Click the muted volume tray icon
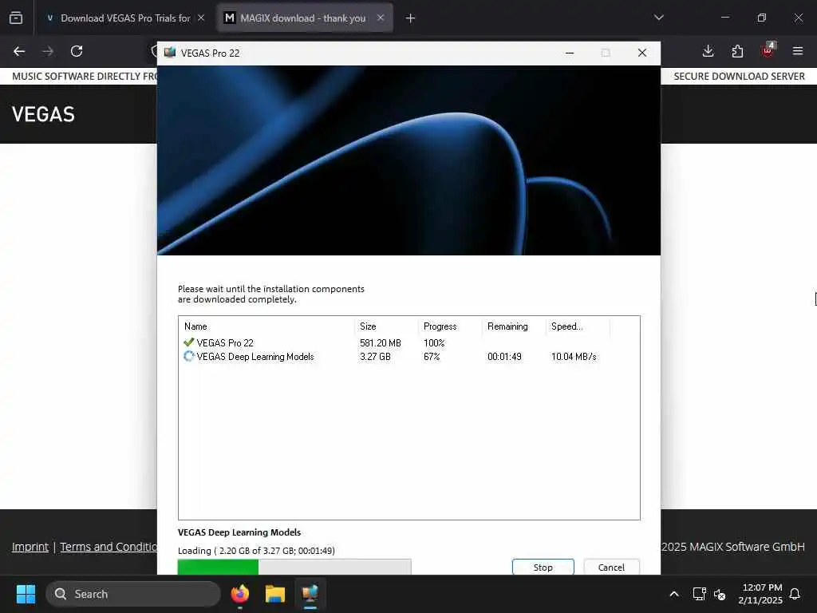The width and height of the screenshot is (817, 613). point(720,594)
